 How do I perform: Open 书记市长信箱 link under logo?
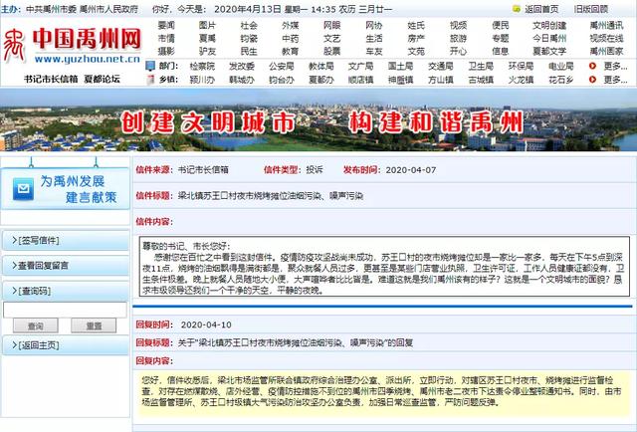coord(51,79)
